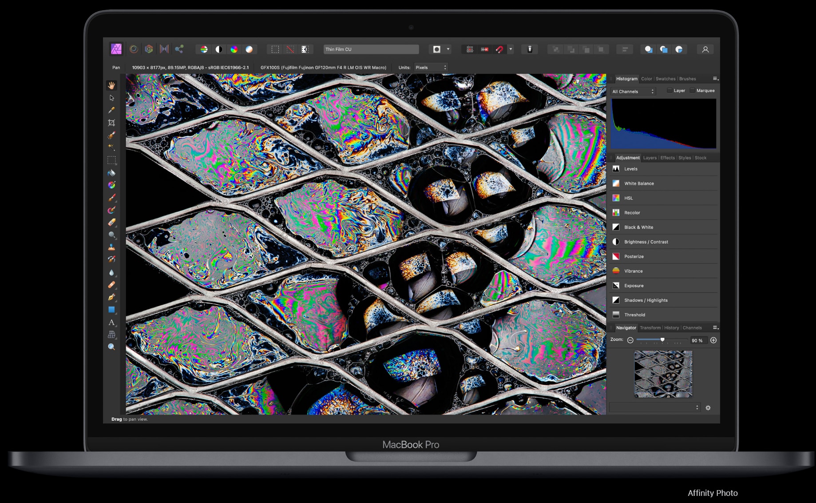Open the History tab
The image size is (816, 503).
(x=671, y=328)
